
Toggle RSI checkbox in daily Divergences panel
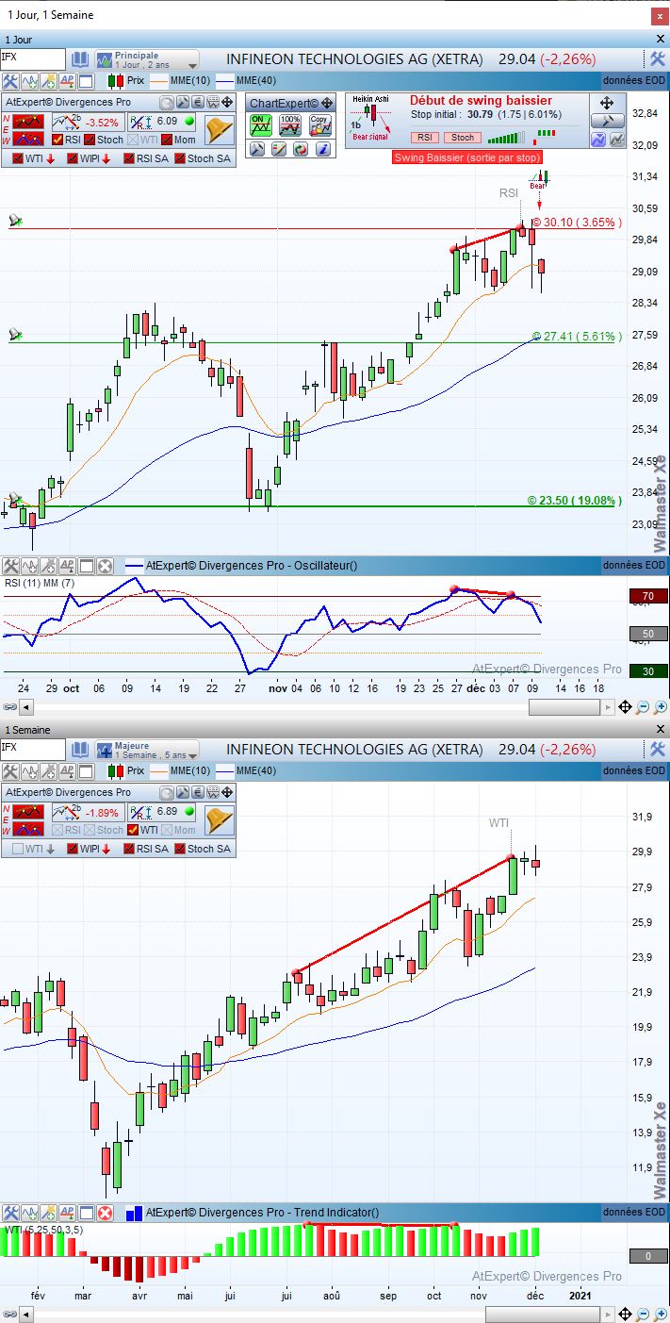pos(58,140)
